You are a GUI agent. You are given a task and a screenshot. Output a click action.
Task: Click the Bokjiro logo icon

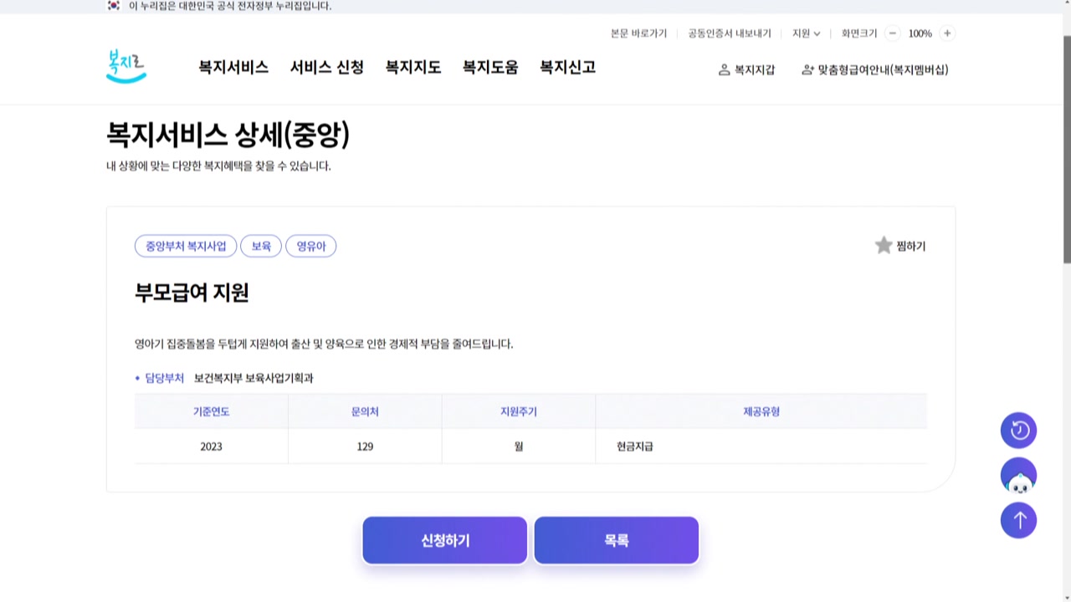[x=126, y=67]
